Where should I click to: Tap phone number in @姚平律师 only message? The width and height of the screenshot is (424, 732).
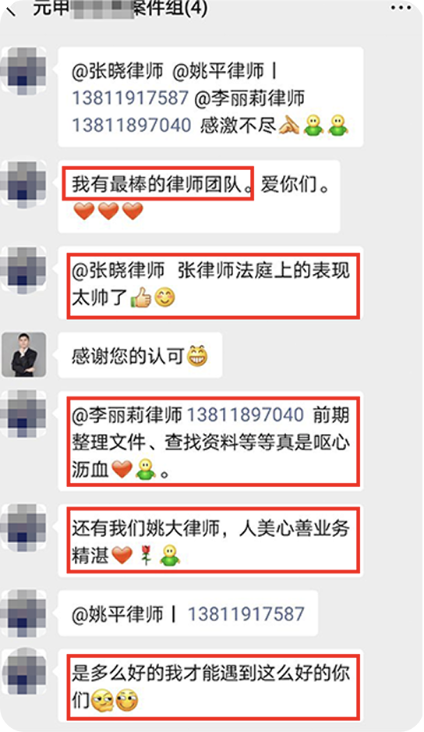tap(246, 614)
